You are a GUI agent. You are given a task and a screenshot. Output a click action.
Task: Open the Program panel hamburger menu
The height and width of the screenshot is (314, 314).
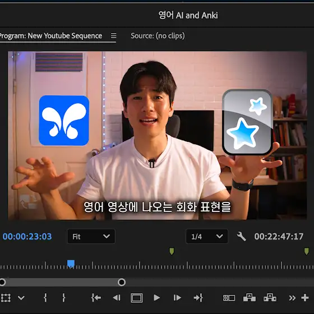click(x=113, y=36)
